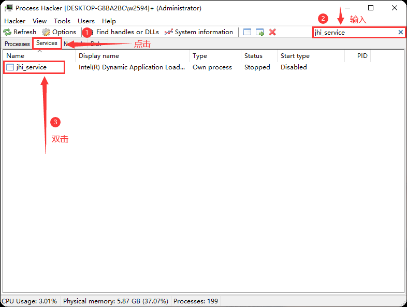This screenshot has height=307, width=407.
Task: Open the Hacker menu
Action: tap(14, 21)
